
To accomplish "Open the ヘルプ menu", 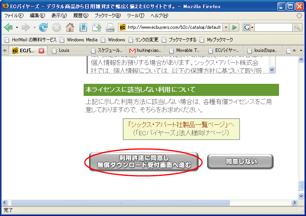I will point(159,16).
